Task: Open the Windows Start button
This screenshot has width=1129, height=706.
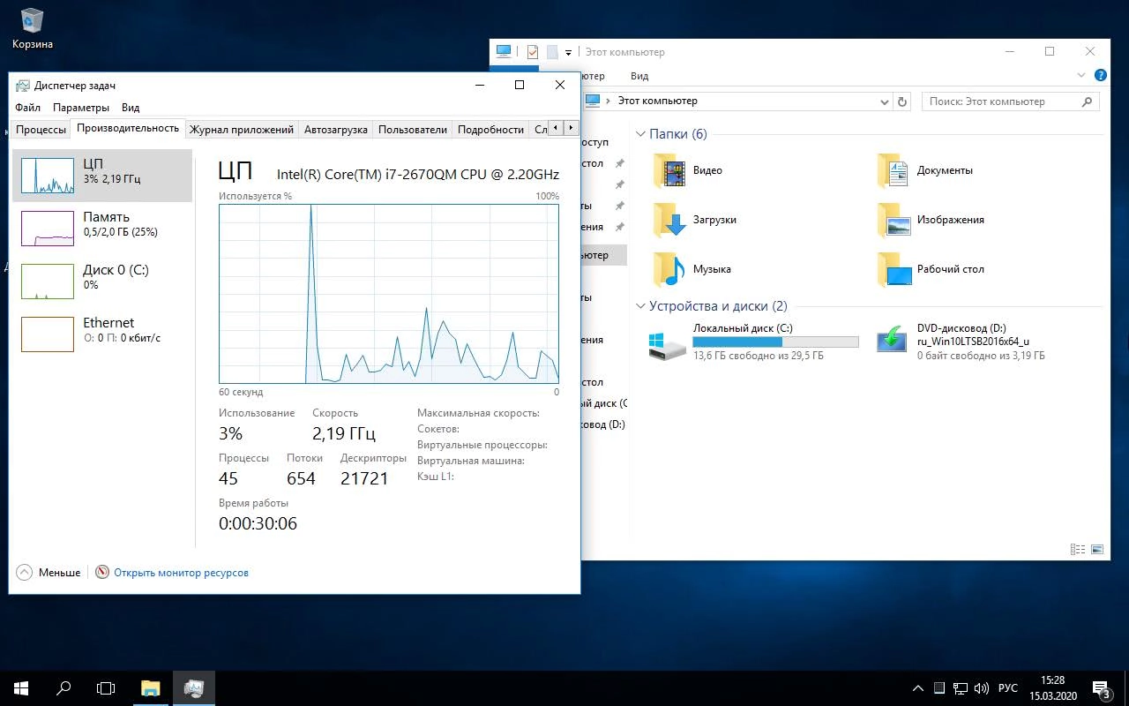Action: point(21,687)
